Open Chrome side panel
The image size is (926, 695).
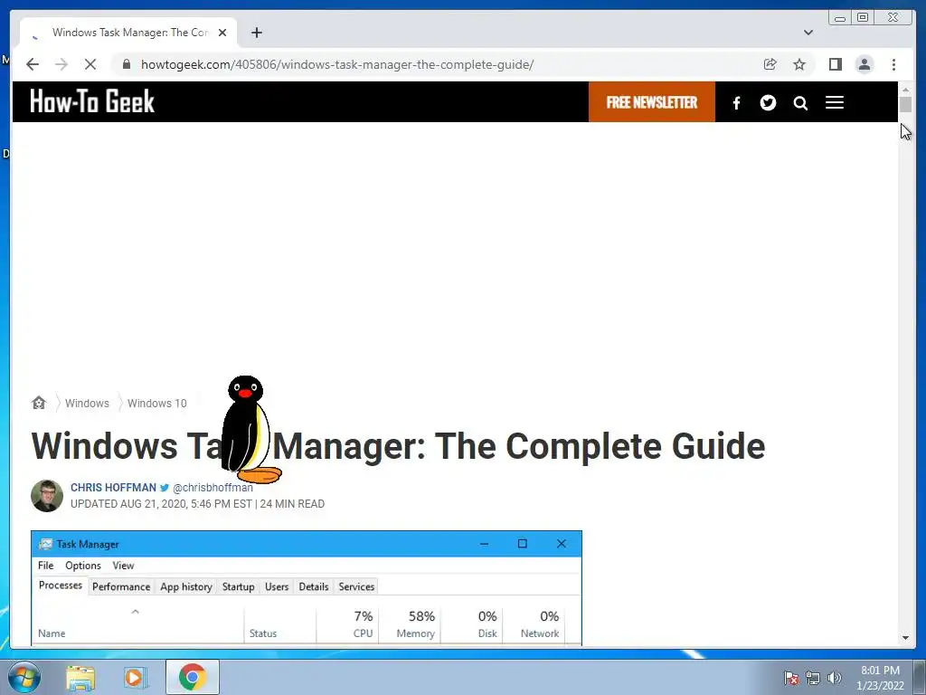(x=835, y=64)
